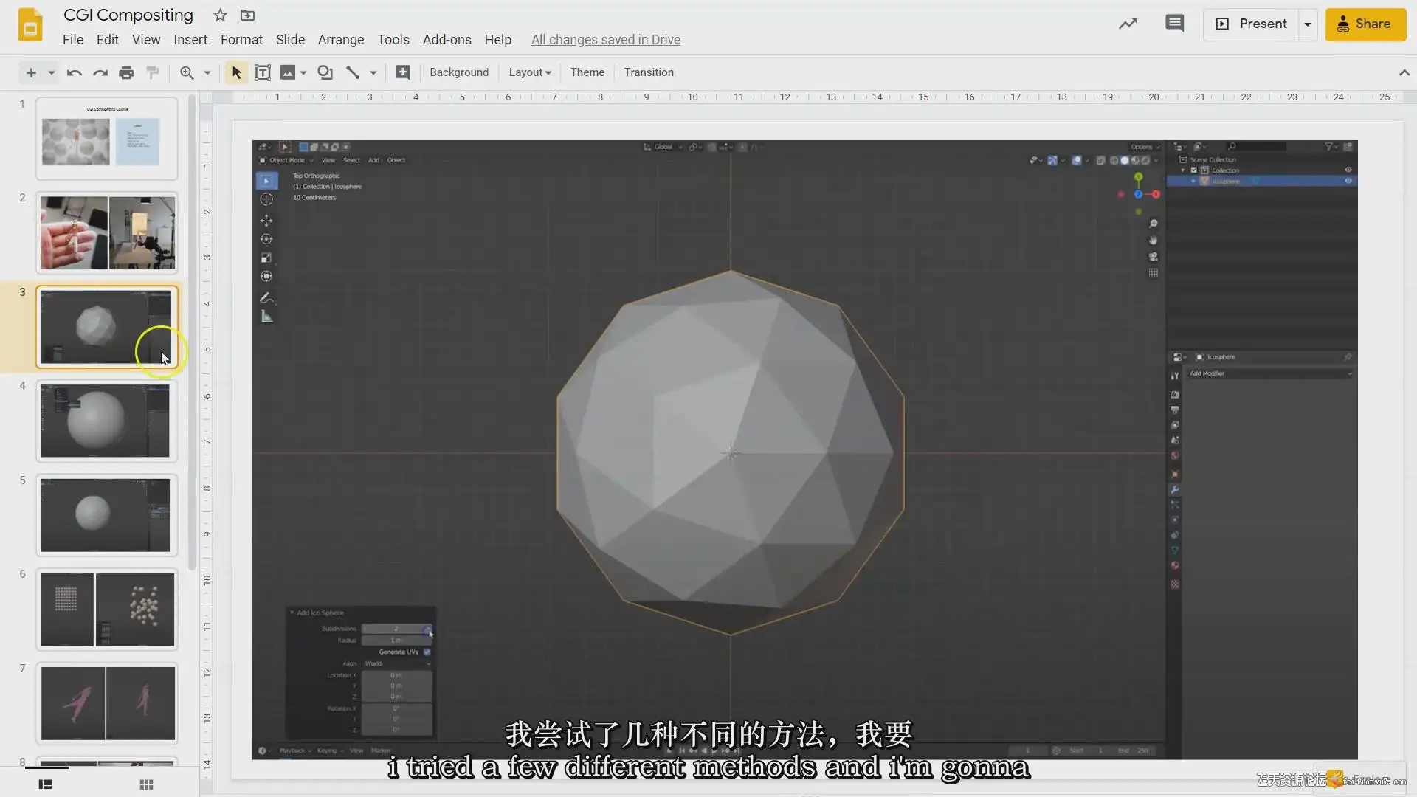The height and width of the screenshot is (797, 1417).
Task: Click the Paint format icon
Action: [x=153, y=72]
